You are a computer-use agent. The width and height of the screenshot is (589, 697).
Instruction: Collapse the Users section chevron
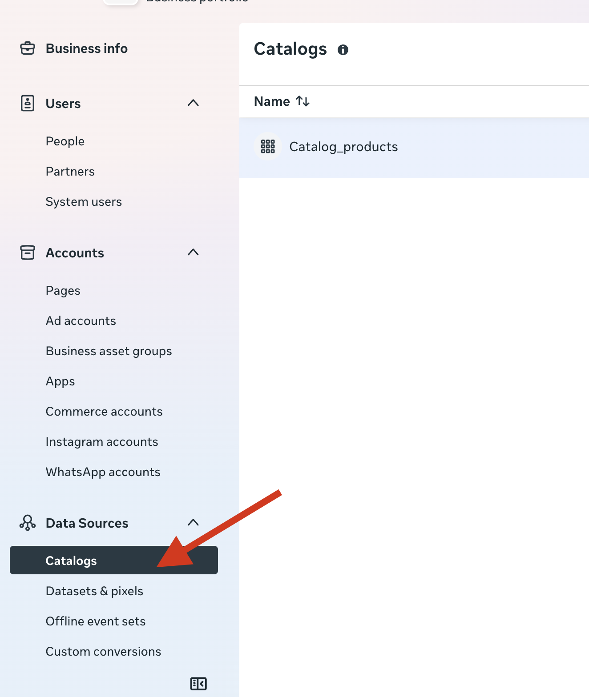point(193,103)
